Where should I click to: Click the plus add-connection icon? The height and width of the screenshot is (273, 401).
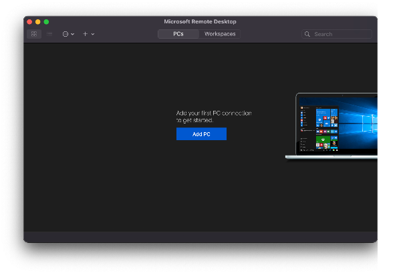click(x=85, y=34)
